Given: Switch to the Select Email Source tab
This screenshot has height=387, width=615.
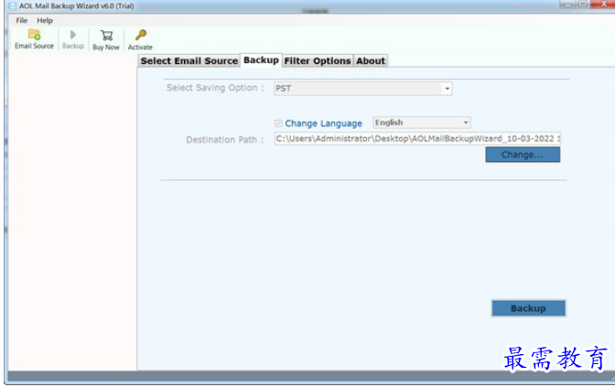Looking at the screenshot, I should pyautogui.click(x=189, y=60).
